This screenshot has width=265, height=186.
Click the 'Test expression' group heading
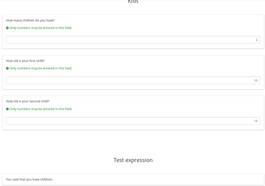(x=133, y=160)
